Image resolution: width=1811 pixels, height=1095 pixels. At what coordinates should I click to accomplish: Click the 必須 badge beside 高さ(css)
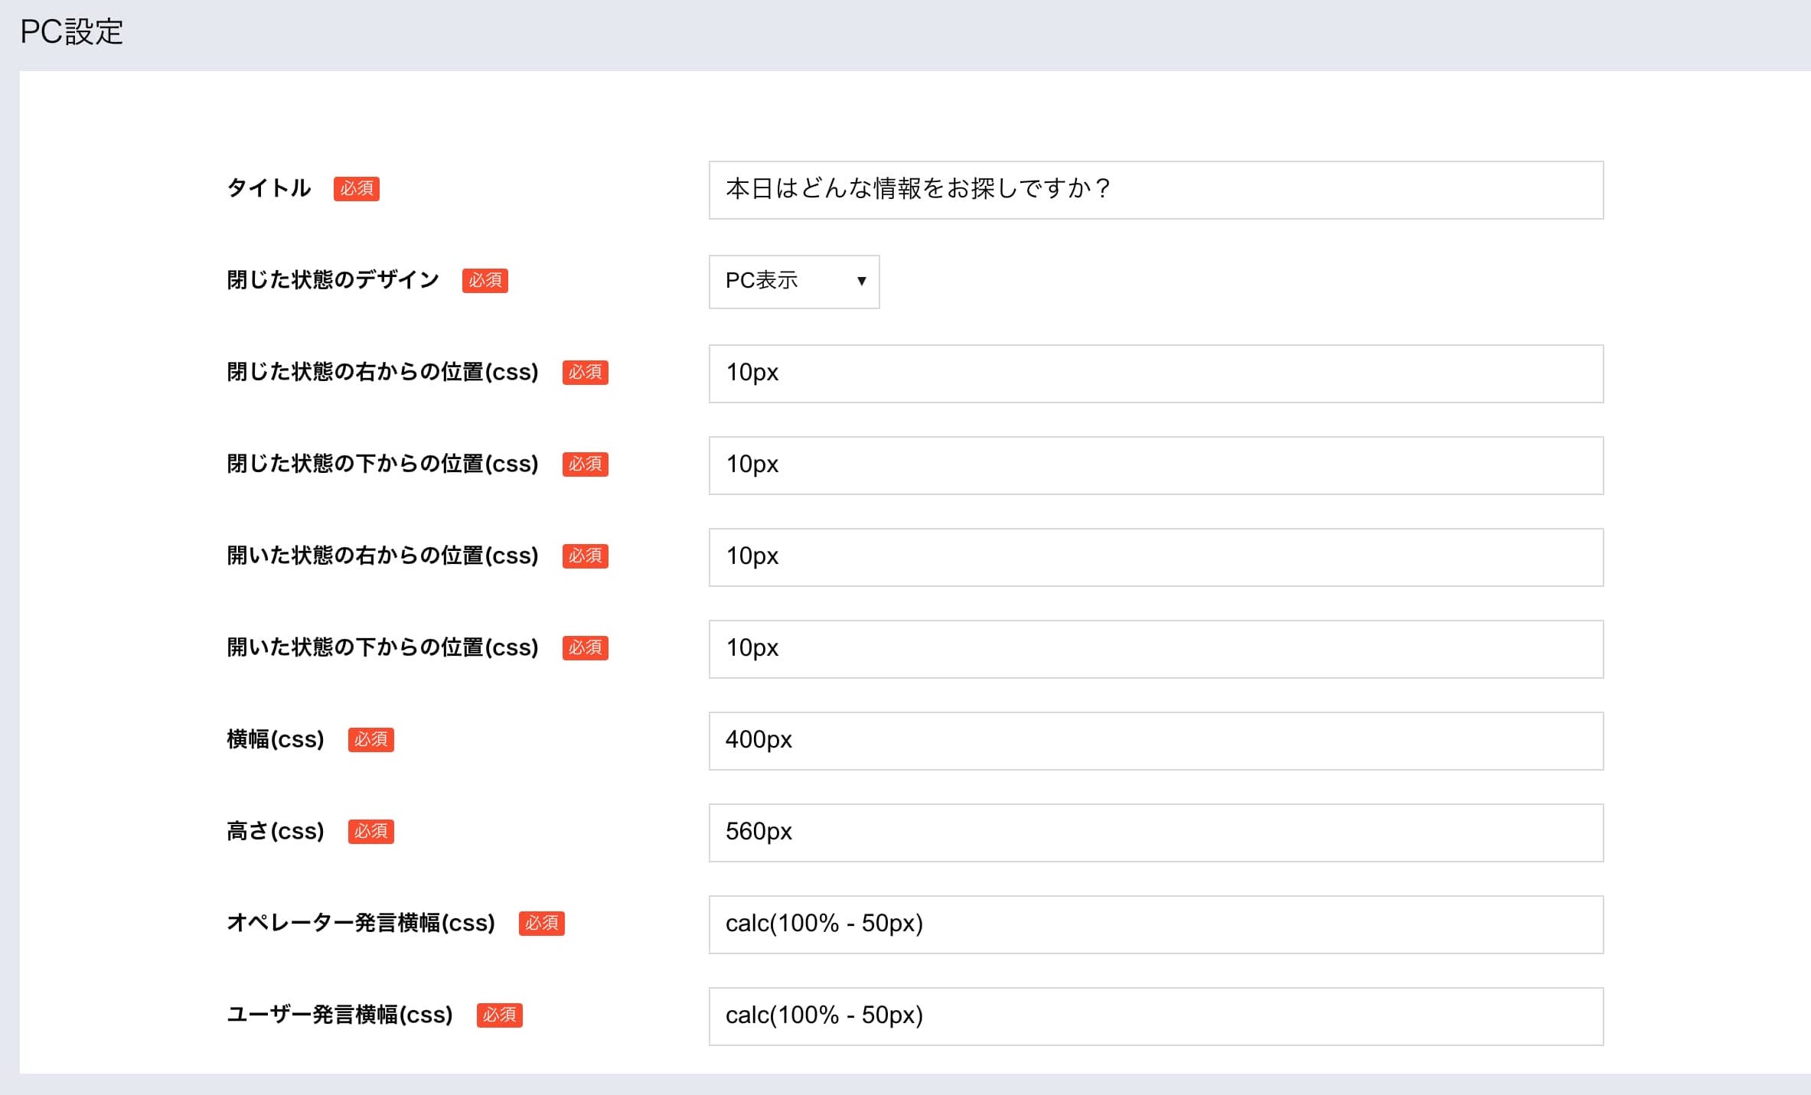(x=370, y=832)
